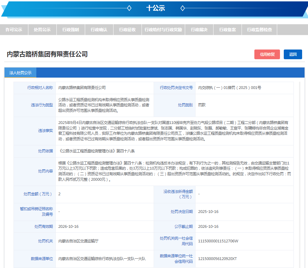This screenshot has height=268, width=308.
Task: Click the 十公示 banner title
Action: [155, 8]
